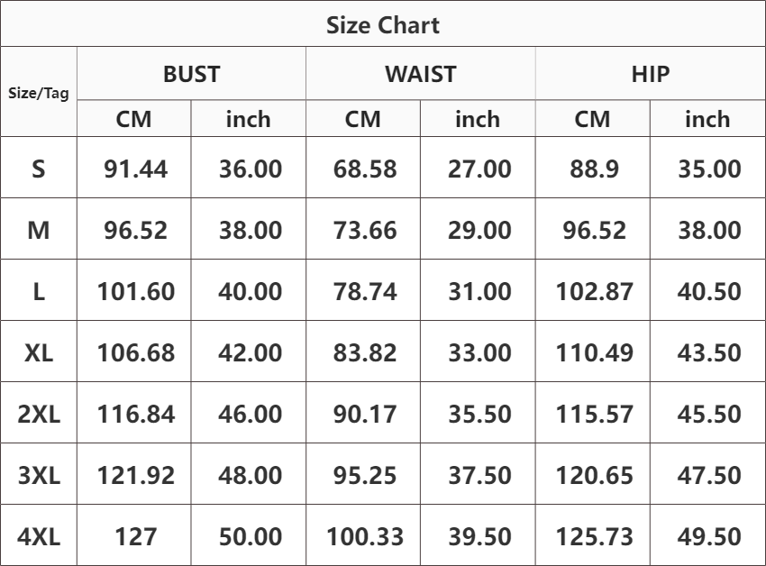
Task: Select the 4XL size row label
Action: click(x=39, y=535)
